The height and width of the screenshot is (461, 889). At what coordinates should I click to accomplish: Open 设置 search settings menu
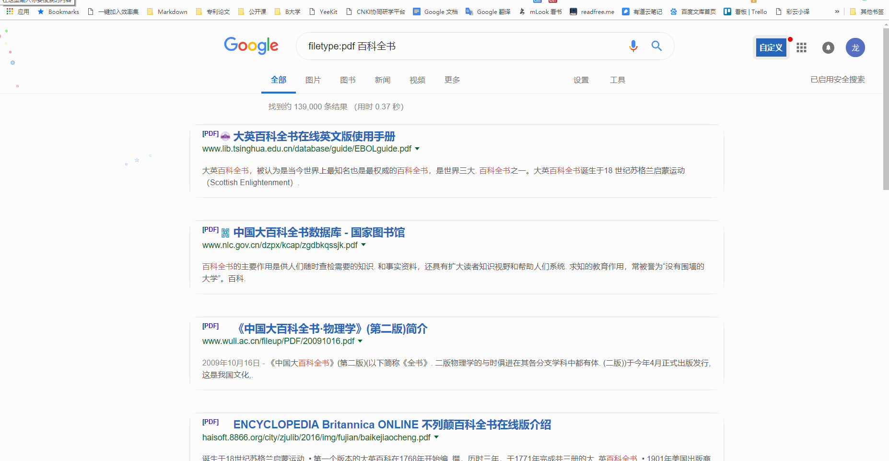[x=581, y=80]
